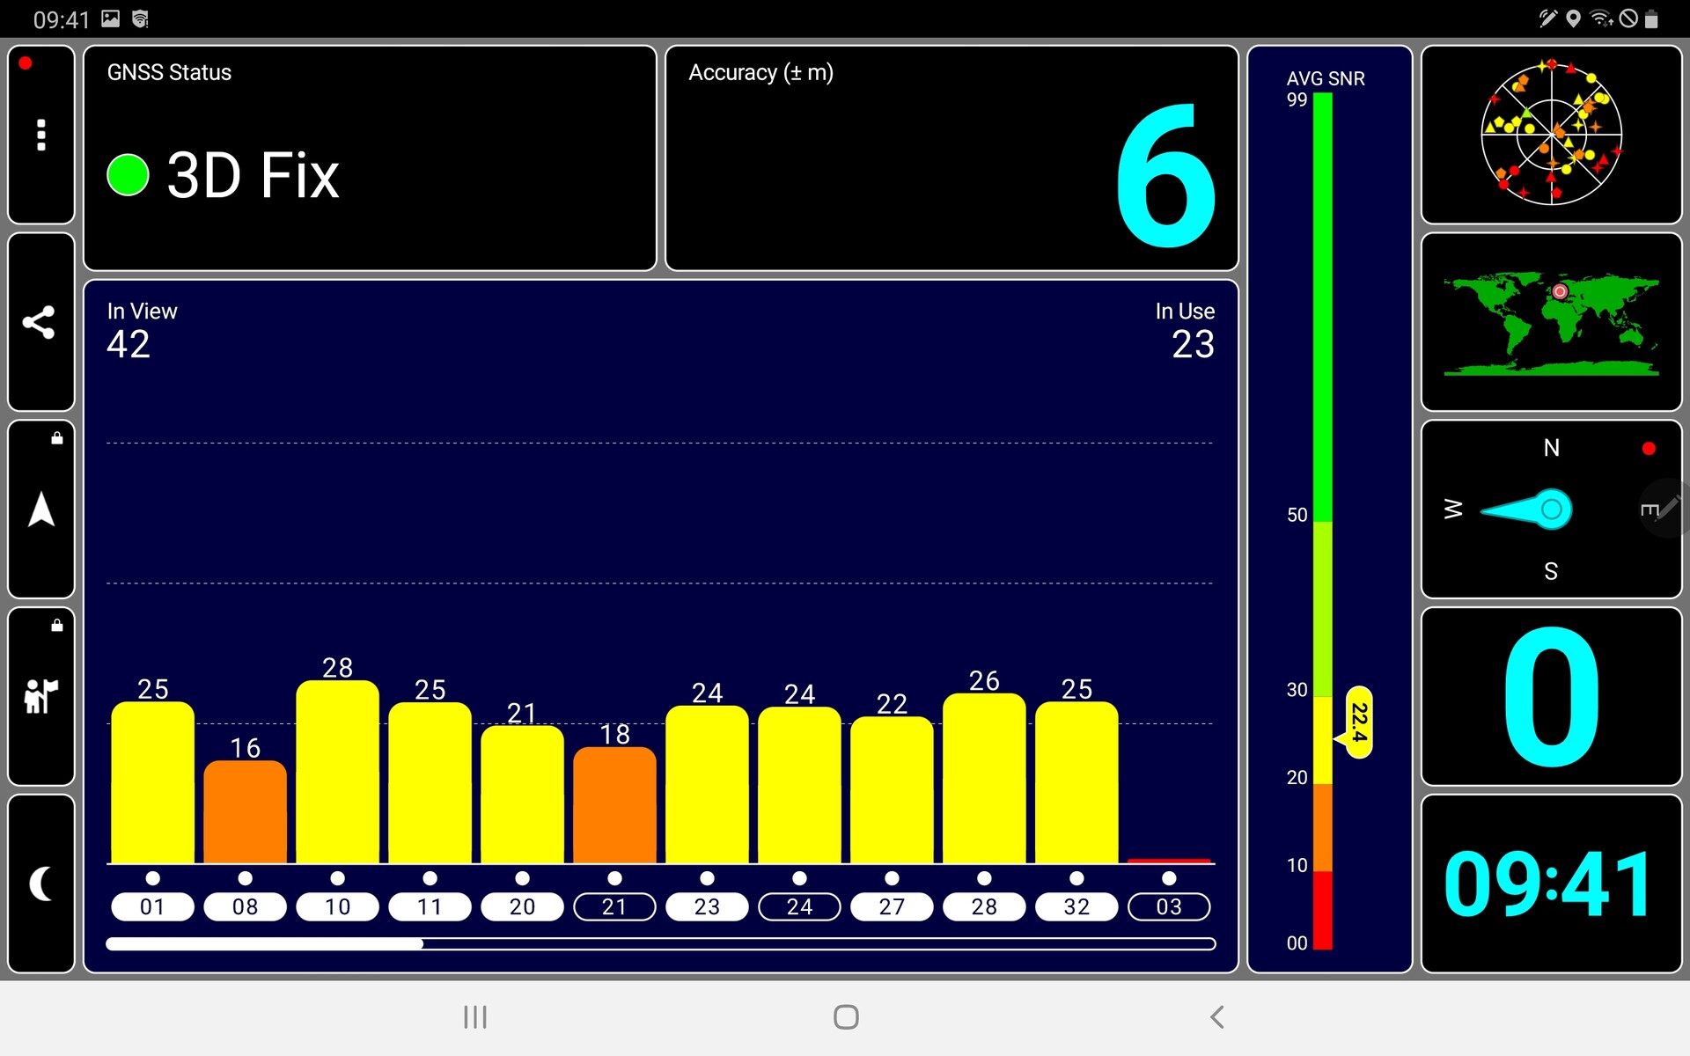Tap the AVG SNR 22.4 marker
This screenshot has width=1690, height=1056.
[x=1359, y=722]
